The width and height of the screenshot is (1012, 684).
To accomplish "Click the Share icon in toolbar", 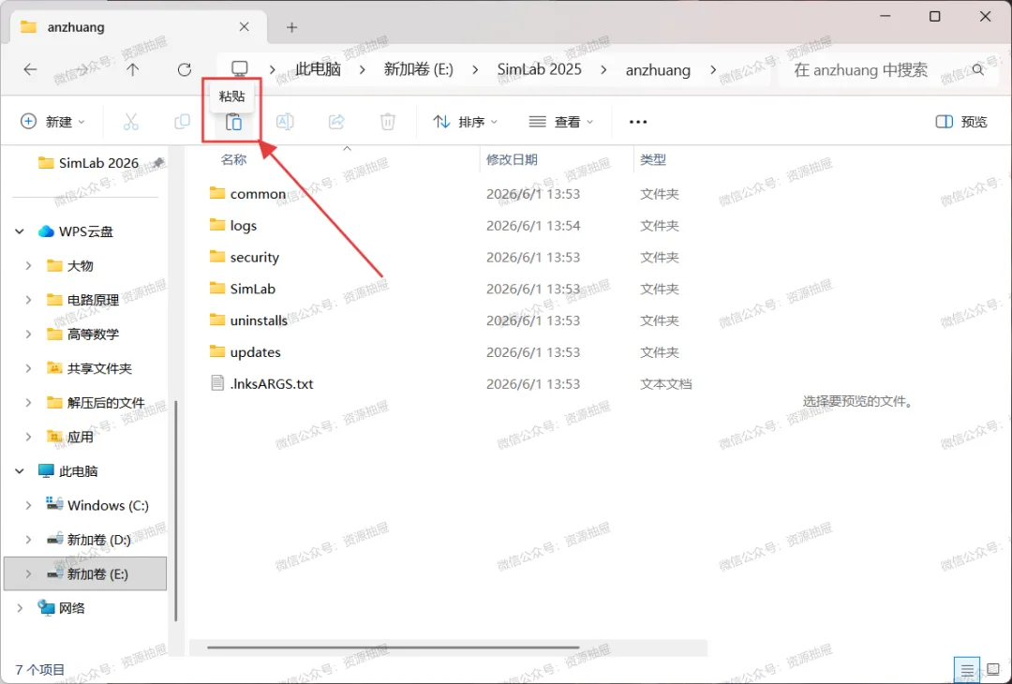I will pyautogui.click(x=336, y=121).
